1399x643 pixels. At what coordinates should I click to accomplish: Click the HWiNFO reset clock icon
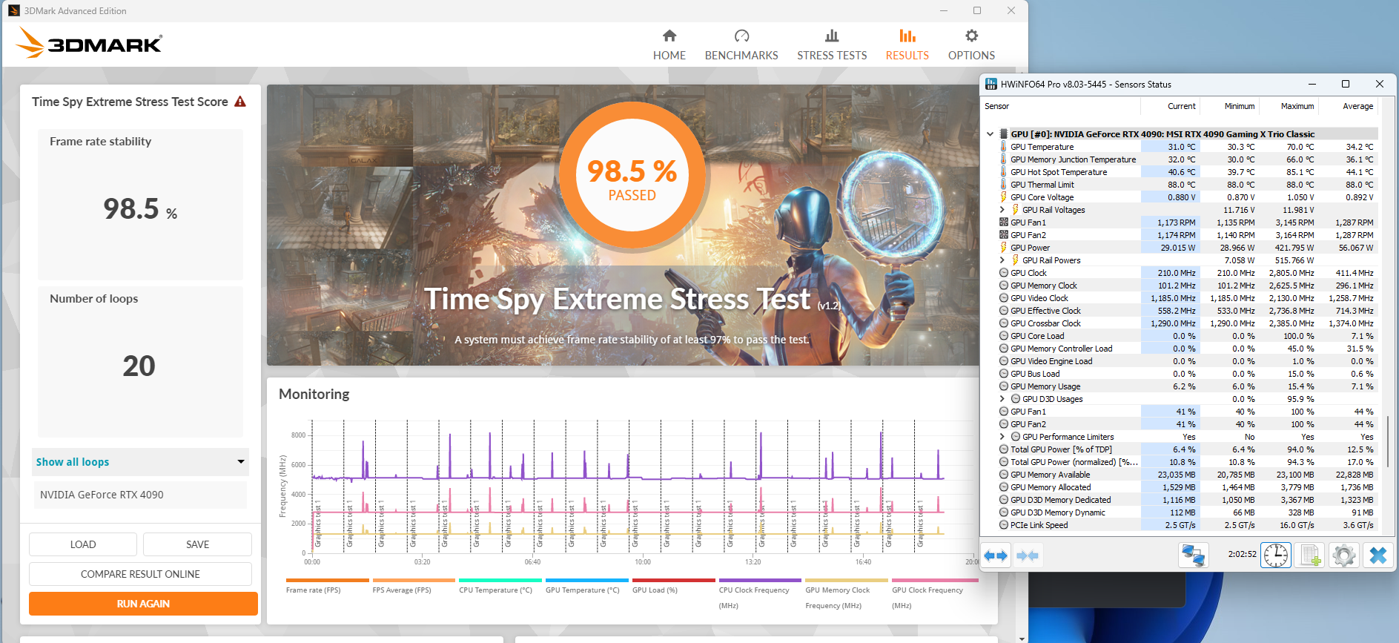click(1276, 555)
